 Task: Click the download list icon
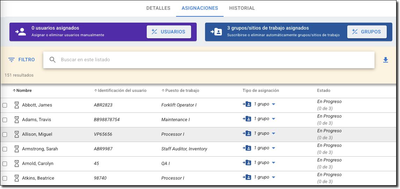(385, 60)
